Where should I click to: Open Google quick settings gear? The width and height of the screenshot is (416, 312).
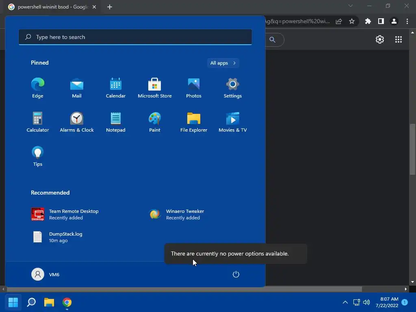380,39
